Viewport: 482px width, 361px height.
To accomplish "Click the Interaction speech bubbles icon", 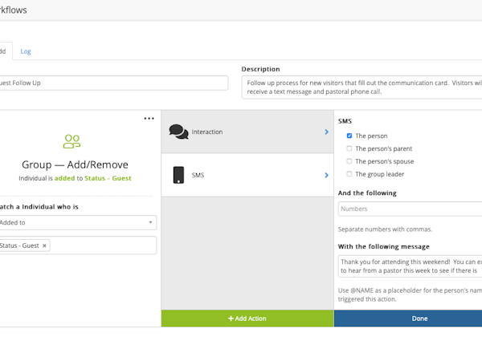I will [178, 132].
